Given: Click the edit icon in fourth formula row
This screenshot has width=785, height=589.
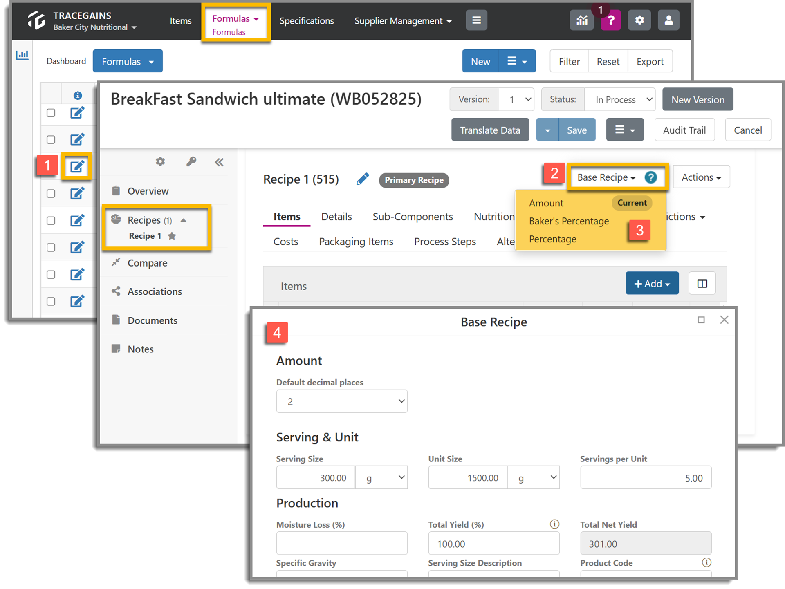Looking at the screenshot, I should click(77, 193).
